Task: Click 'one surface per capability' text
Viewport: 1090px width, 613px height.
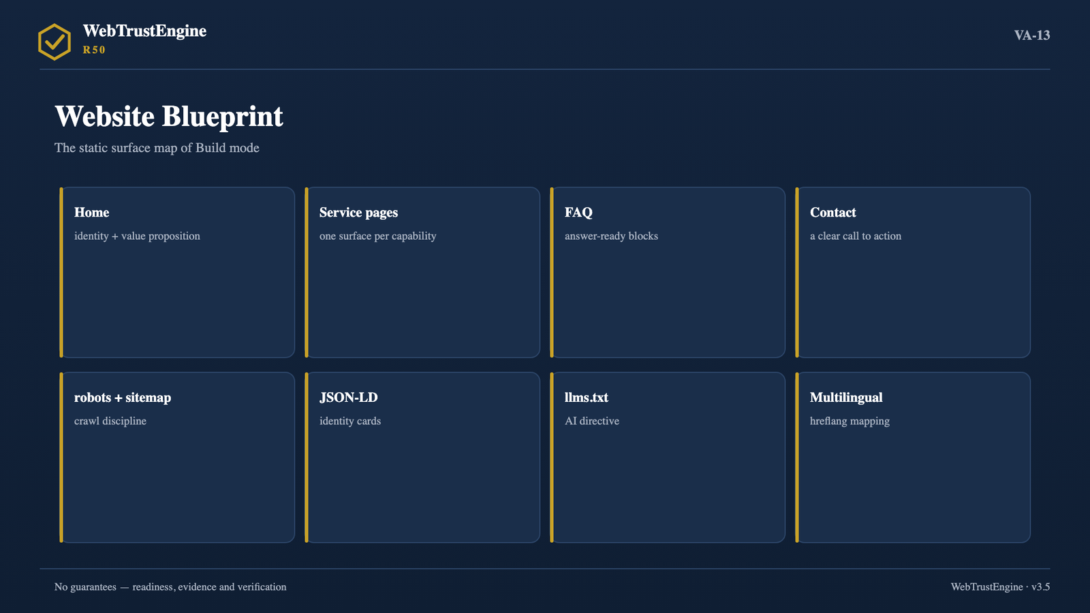Action: 377,236
